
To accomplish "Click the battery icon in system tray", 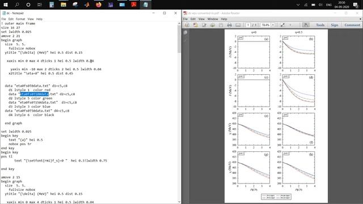I will click(x=313, y=5).
